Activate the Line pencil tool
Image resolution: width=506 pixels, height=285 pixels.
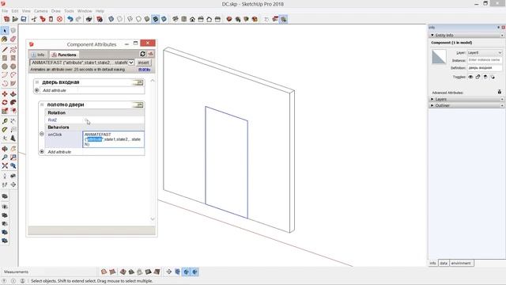(x=5, y=49)
